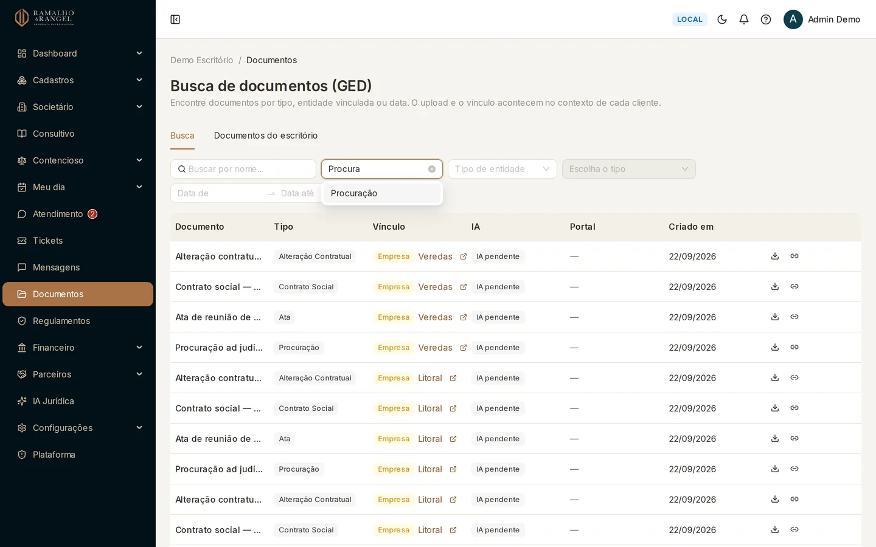The width and height of the screenshot is (876, 547).
Task: Click the LOCAL environment badge
Action: pyautogui.click(x=690, y=19)
